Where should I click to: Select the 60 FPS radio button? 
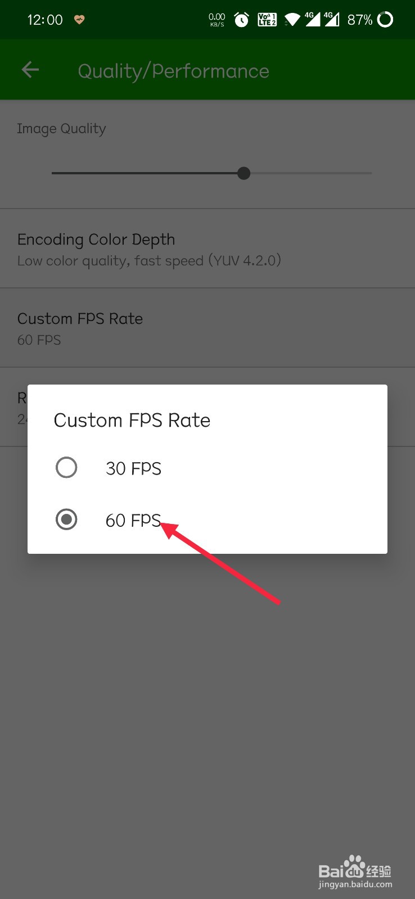[x=66, y=519]
